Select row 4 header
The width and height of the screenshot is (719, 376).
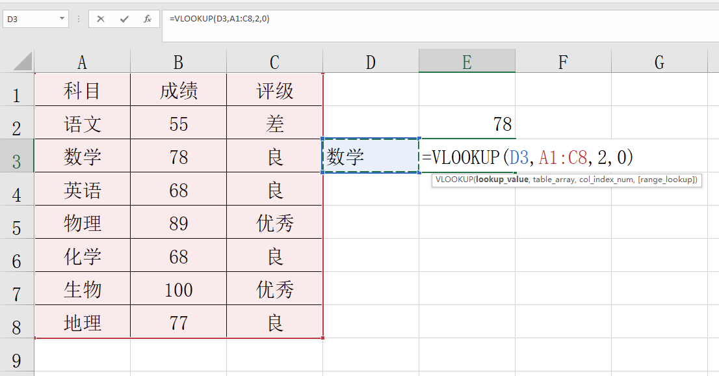pyautogui.click(x=17, y=189)
